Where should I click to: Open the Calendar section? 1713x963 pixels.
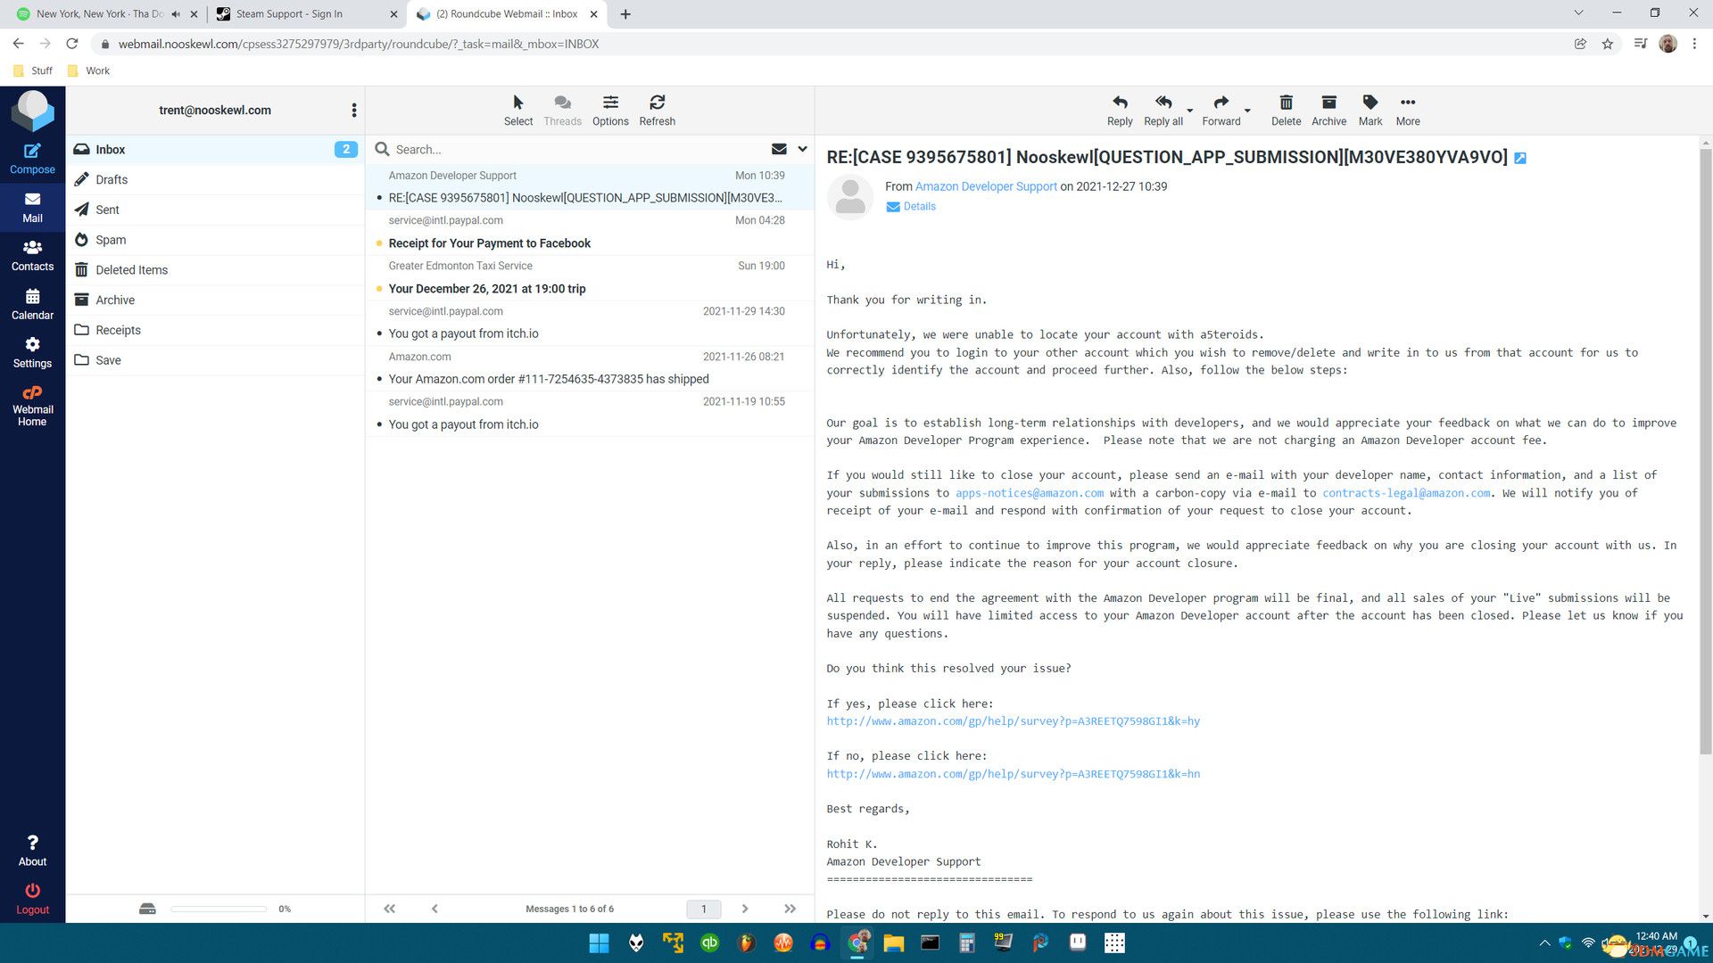click(x=32, y=304)
